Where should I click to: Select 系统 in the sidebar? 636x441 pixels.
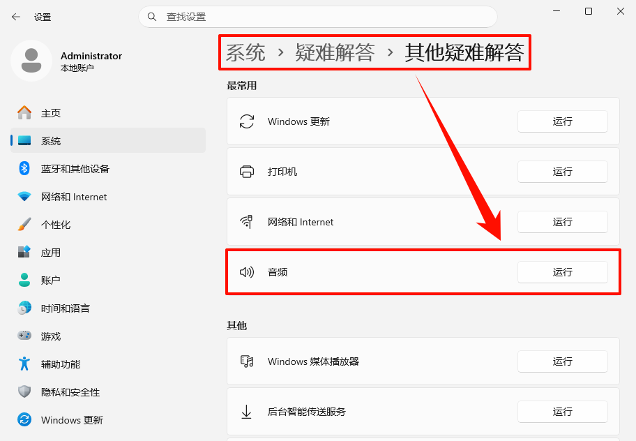coord(108,141)
